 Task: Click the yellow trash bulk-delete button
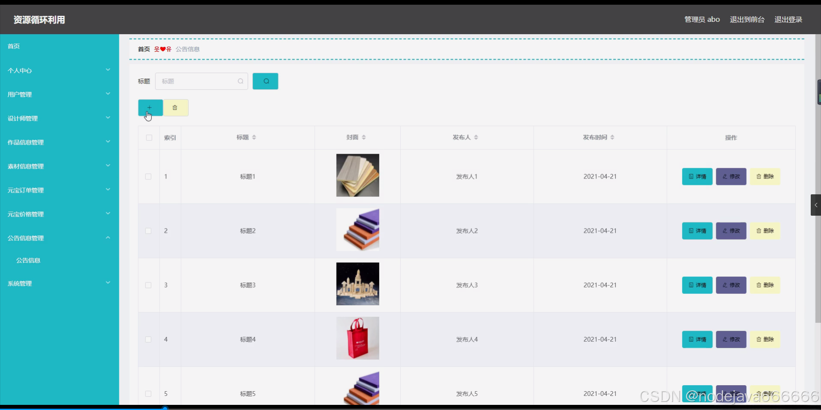point(175,108)
